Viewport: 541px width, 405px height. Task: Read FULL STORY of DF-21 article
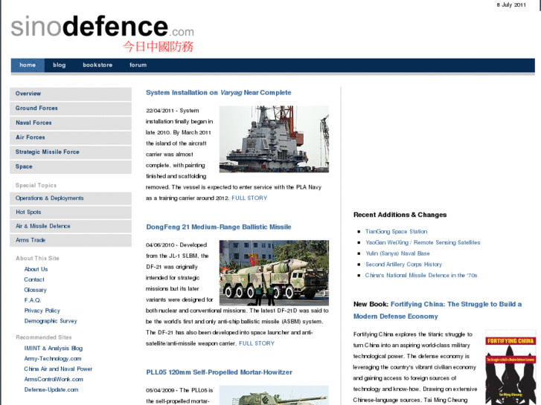pos(257,343)
